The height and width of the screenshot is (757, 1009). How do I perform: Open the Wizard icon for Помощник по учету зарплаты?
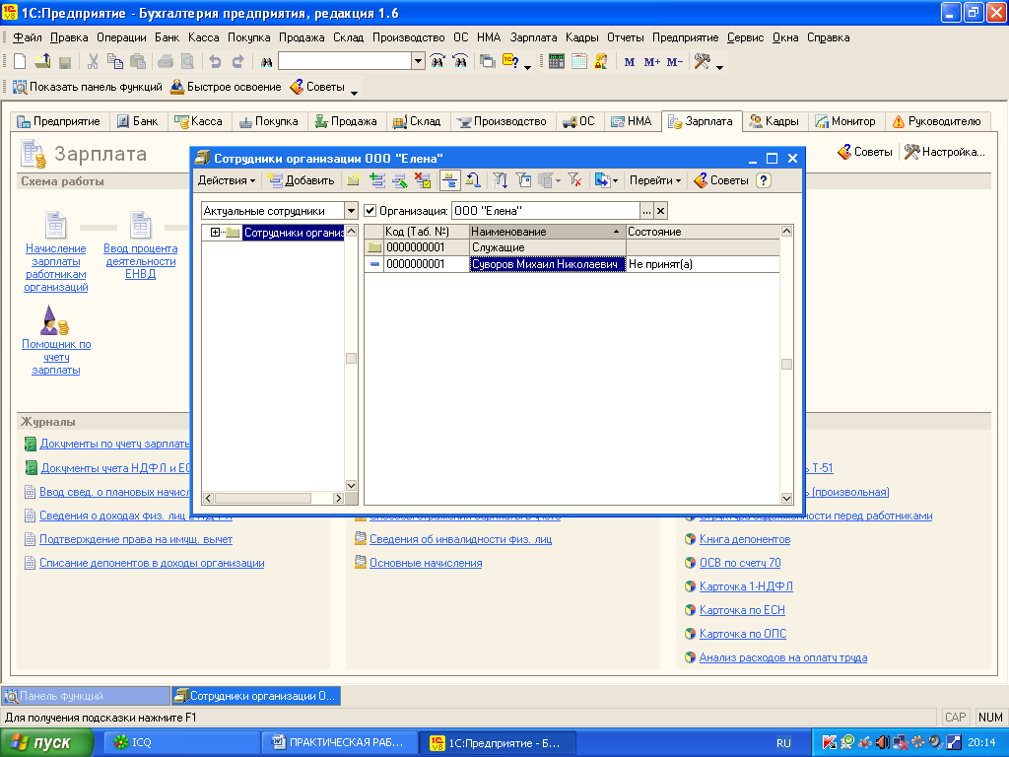(x=53, y=320)
